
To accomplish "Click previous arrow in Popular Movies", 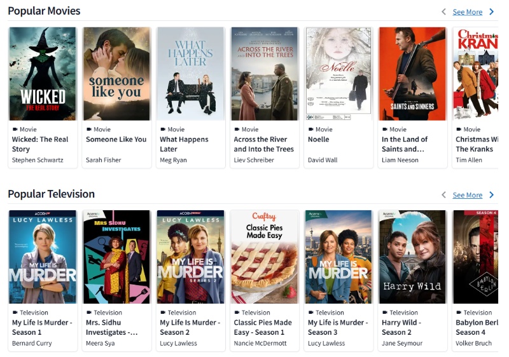I will 443,11.
